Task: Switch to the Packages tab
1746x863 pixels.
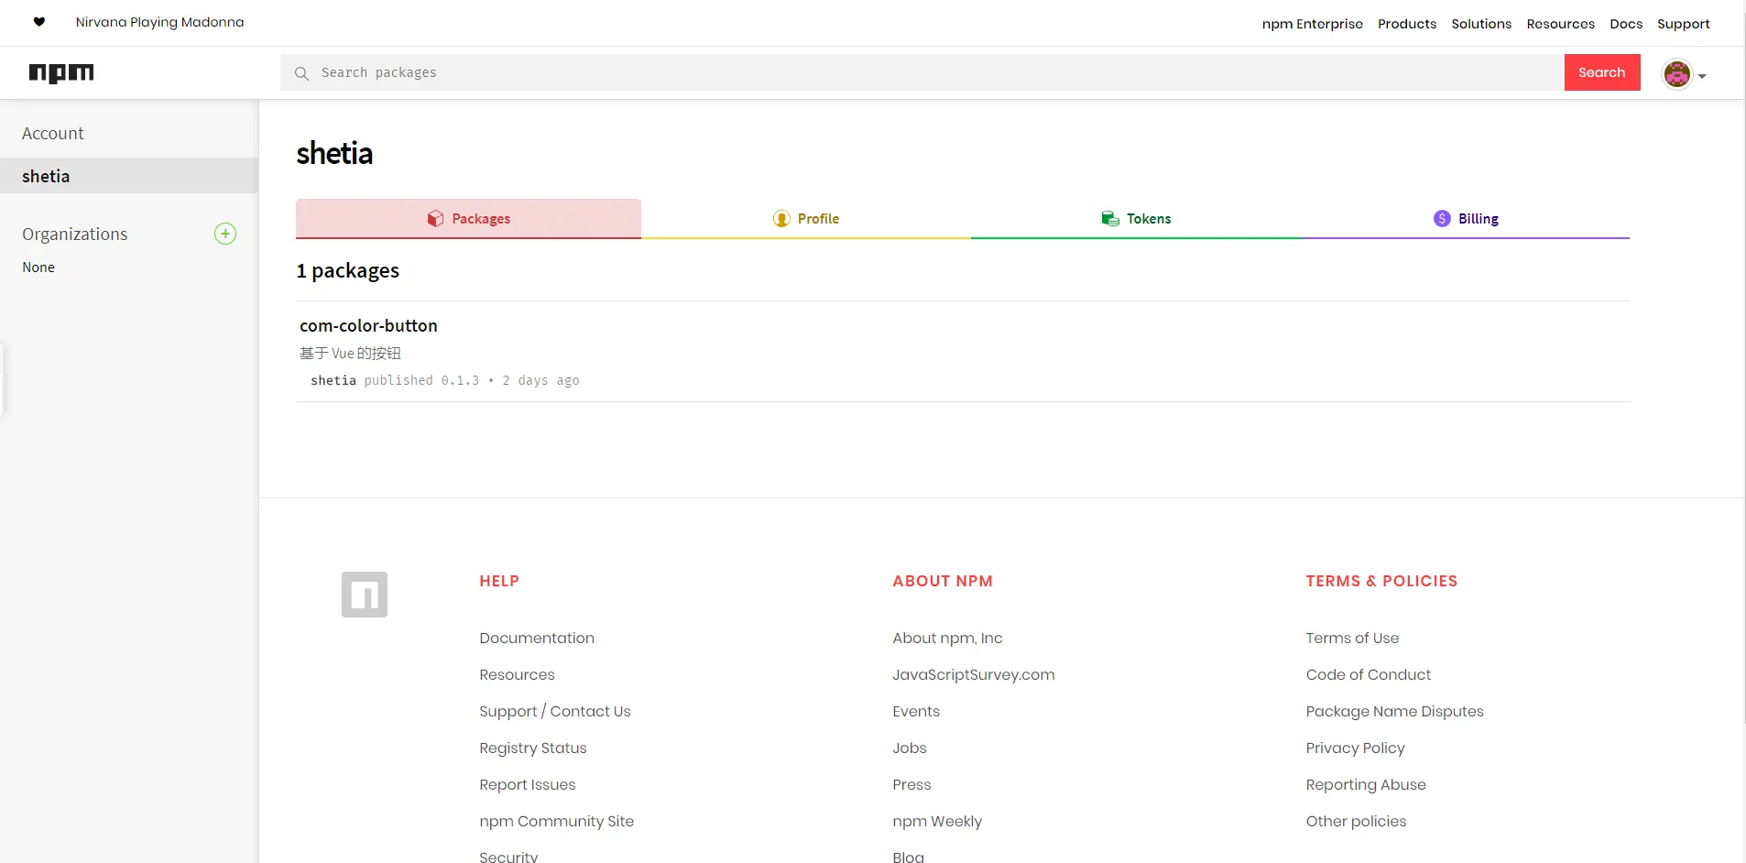Action: [468, 219]
